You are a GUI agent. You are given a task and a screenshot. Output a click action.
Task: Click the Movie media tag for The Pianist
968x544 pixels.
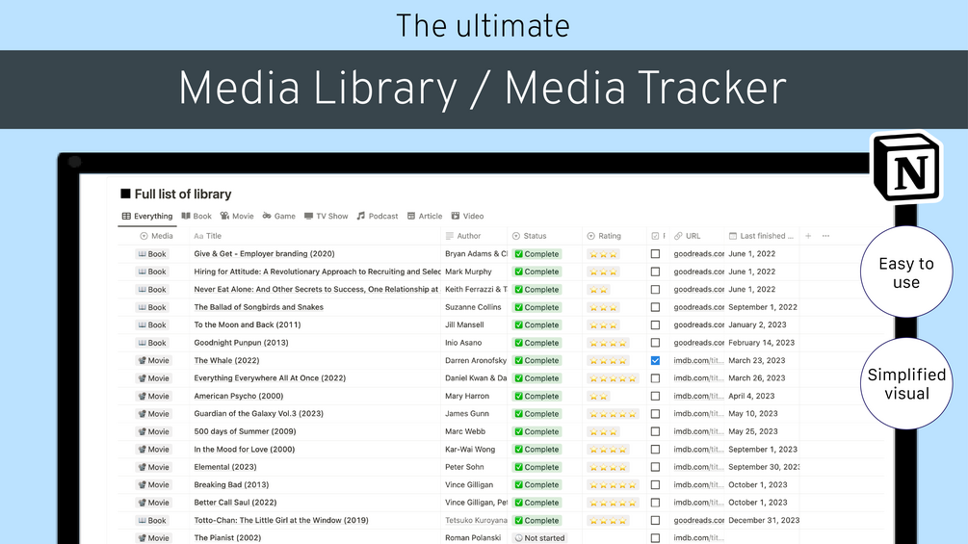coord(153,538)
